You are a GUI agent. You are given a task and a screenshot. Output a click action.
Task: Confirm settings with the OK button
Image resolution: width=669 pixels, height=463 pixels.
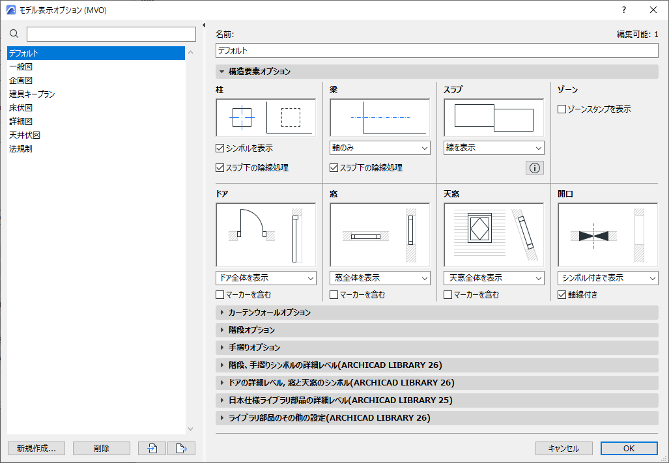pos(628,448)
